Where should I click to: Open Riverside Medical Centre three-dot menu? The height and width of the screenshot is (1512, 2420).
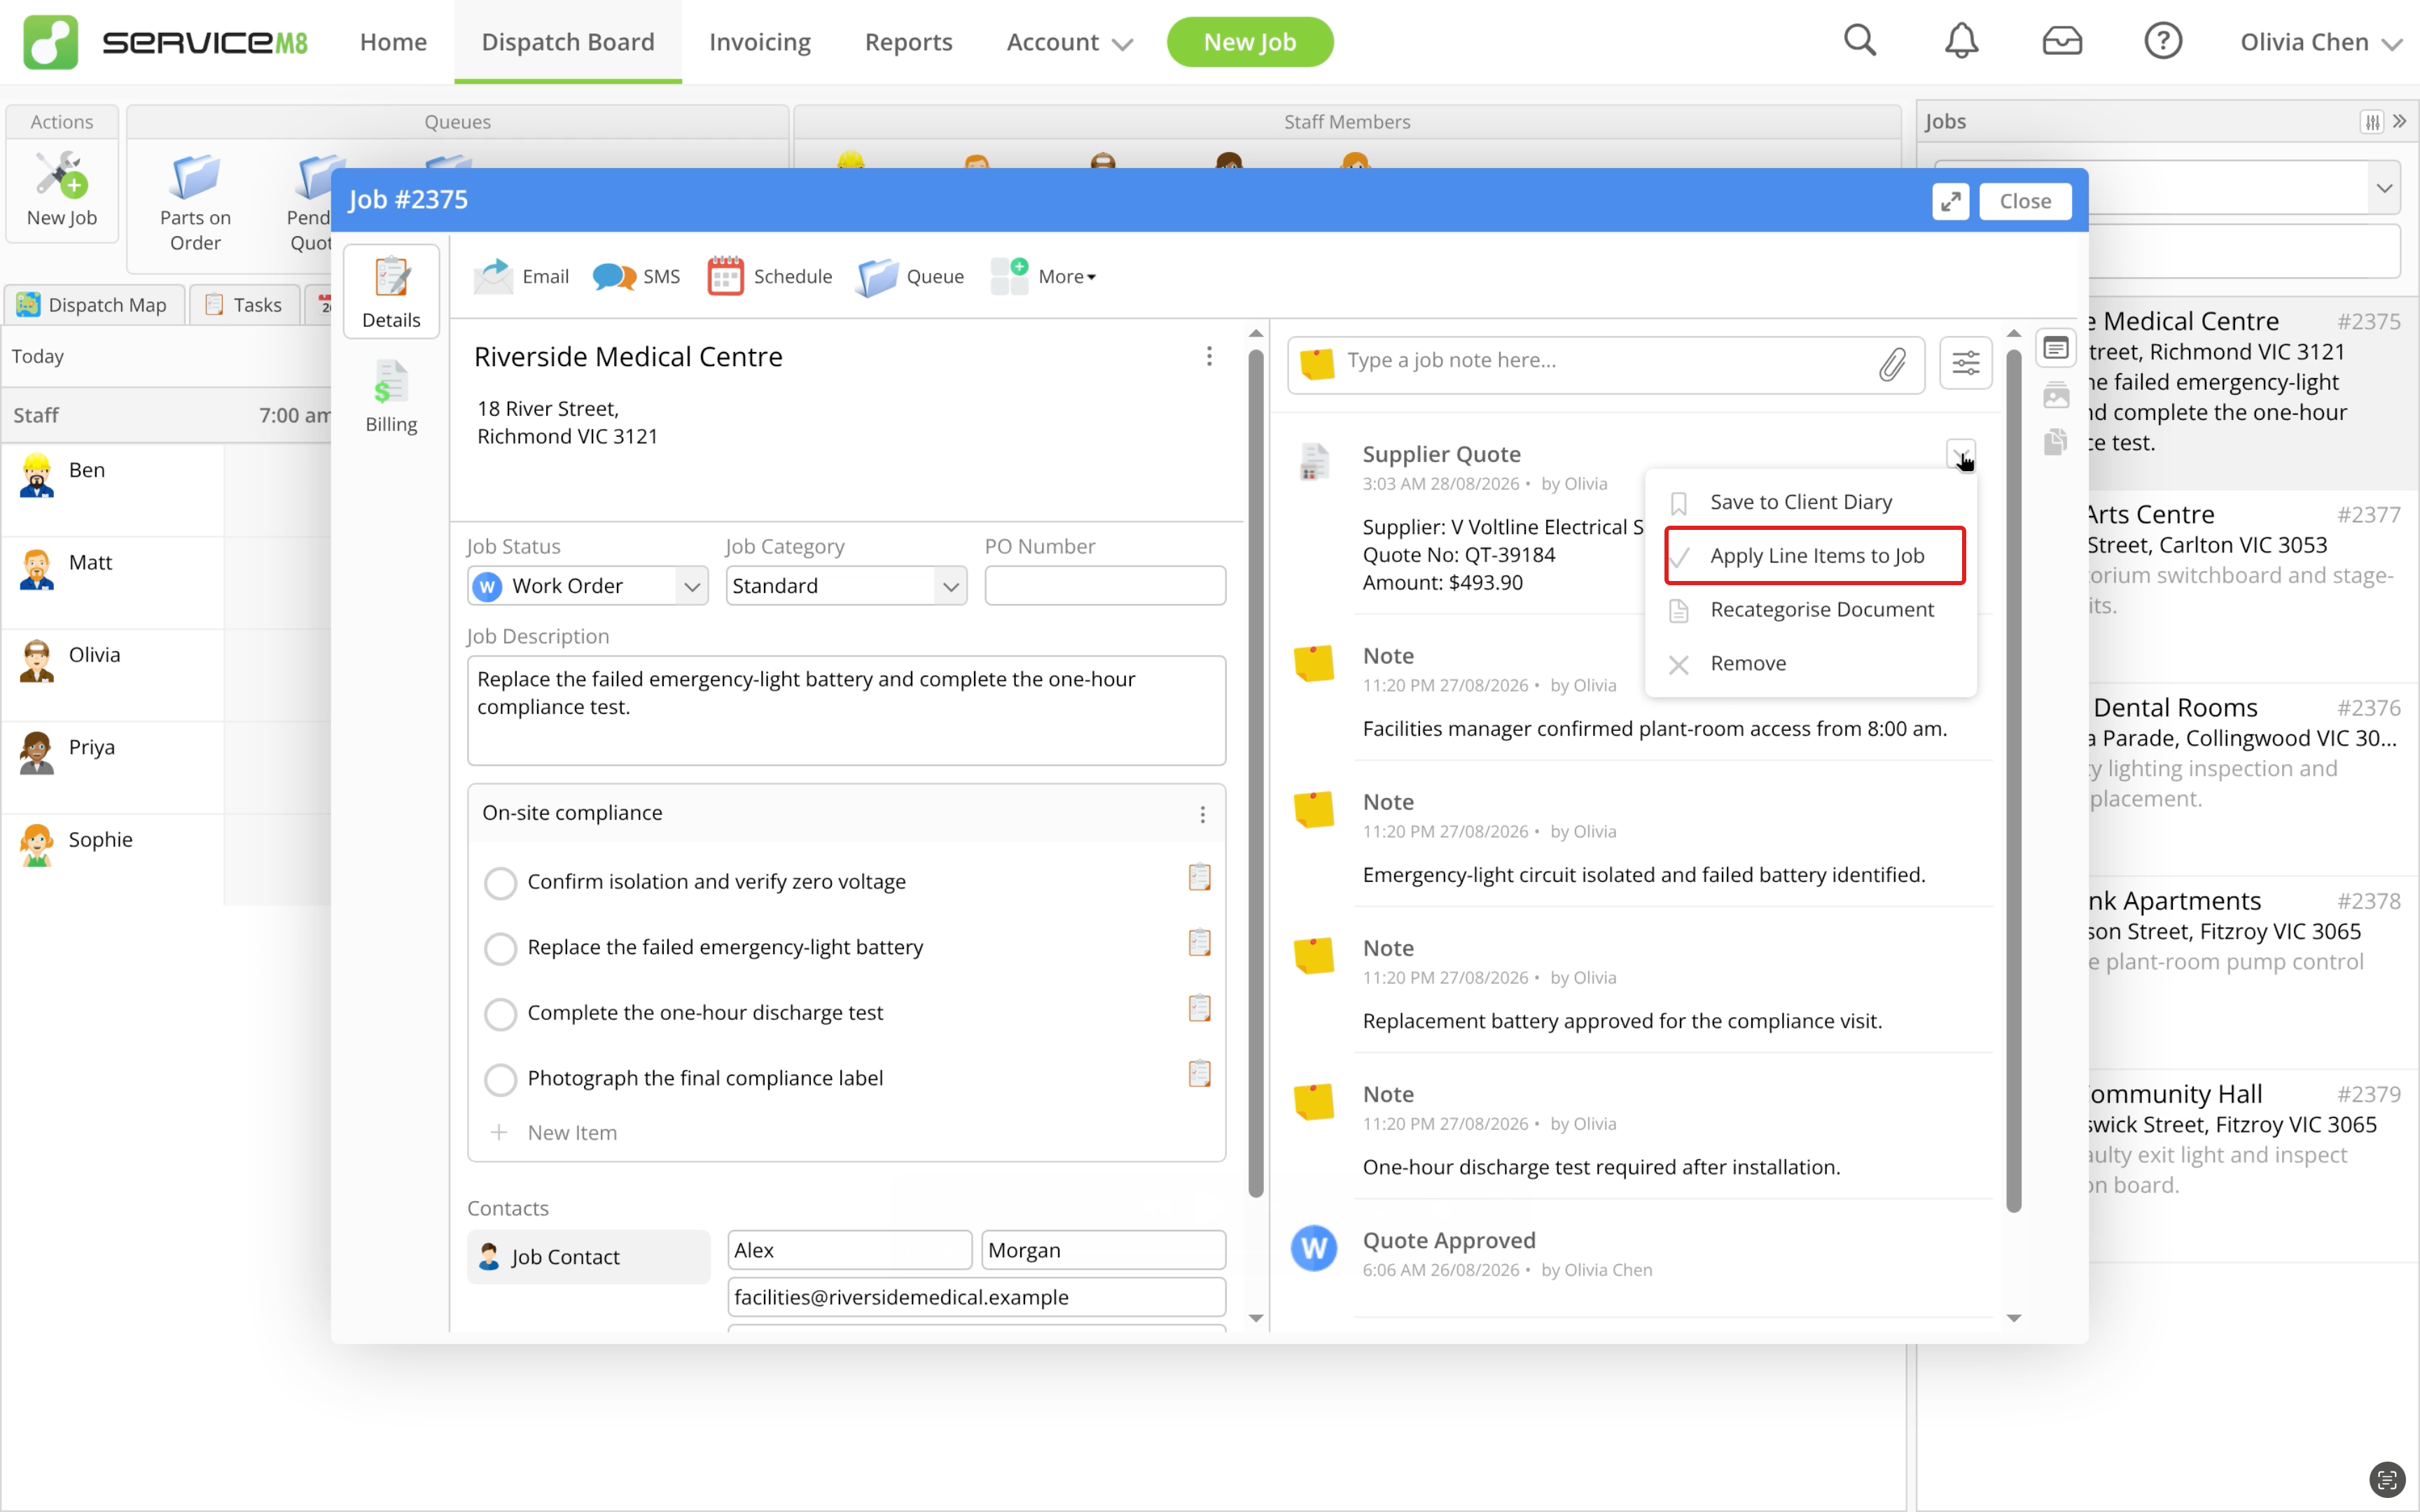tap(1209, 356)
